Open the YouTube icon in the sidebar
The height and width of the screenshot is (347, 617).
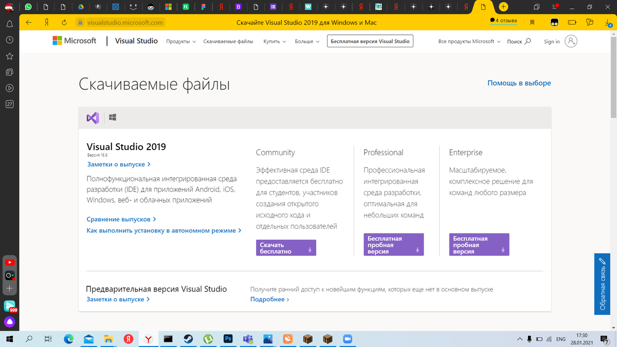pos(9,261)
